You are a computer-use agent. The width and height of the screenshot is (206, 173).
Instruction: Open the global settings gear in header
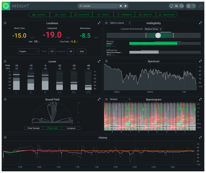[188, 6]
